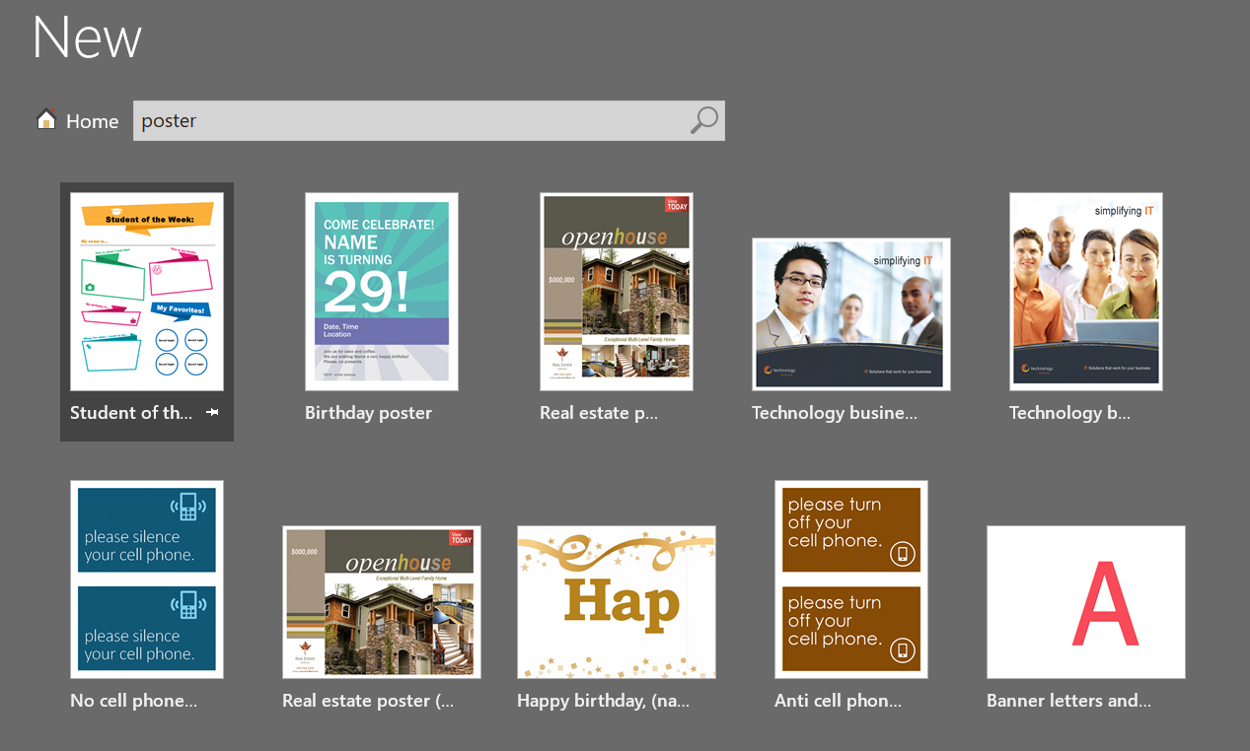The height and width of the screenshot is (751, 1250).
Task: Click the Home house icon
Action: (45, 117)
